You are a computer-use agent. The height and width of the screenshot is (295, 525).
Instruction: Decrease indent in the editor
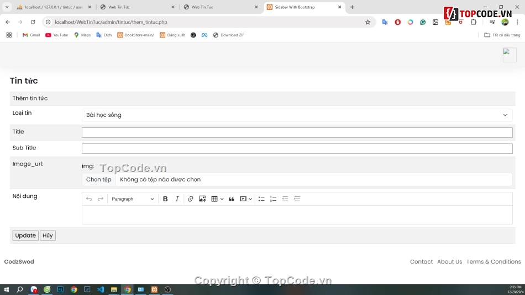tap(285, 199)
